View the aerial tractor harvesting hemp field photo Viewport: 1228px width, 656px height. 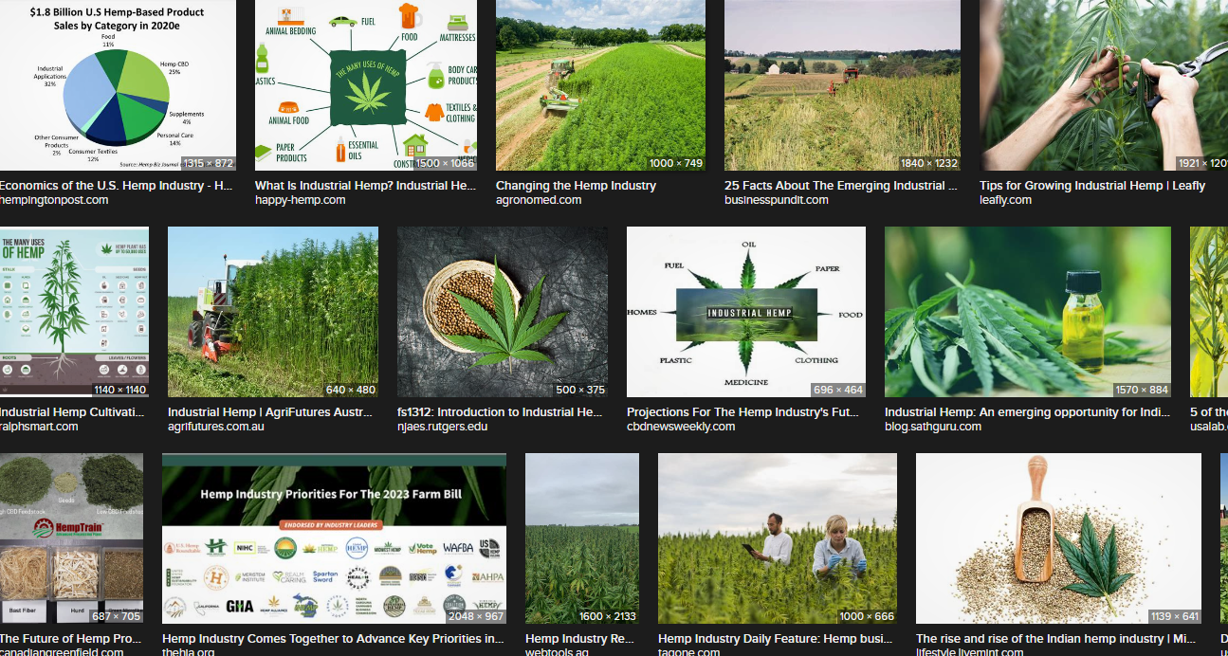click(x=600, y=85)
